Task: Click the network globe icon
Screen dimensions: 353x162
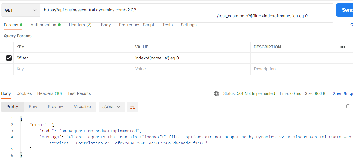Action: click(x=216, y=93)
